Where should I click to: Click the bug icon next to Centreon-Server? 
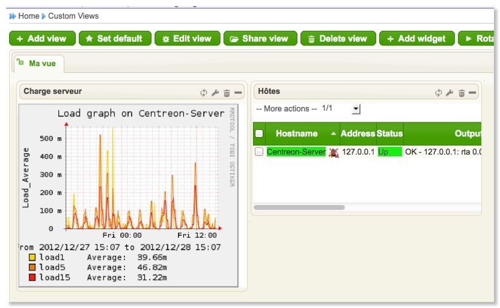(x=334, y=153)
